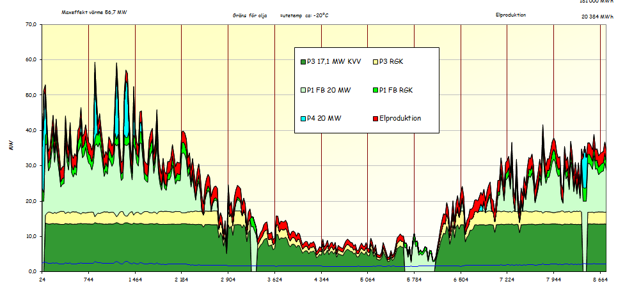Click the Gräns för olja annotation

click(250, 15)
